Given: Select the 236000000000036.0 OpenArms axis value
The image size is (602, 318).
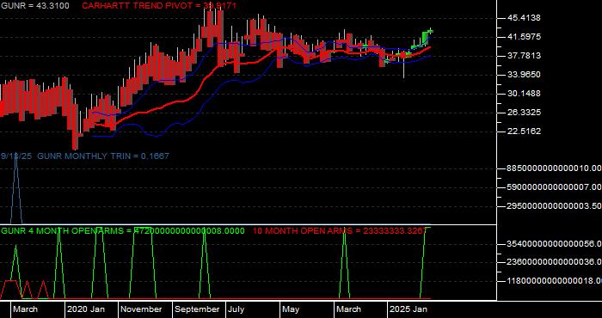Looking at the screenshot, I should (554, 262).
